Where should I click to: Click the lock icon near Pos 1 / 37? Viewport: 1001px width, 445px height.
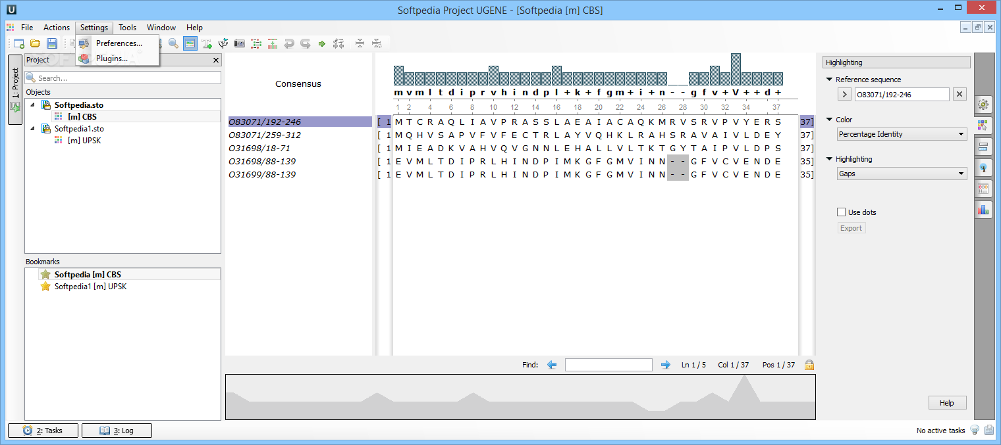pyautogui.click(x=809, y=365)
